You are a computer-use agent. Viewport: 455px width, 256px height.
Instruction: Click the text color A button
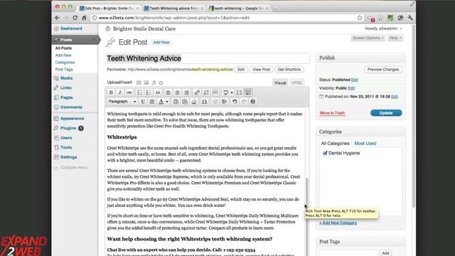pos(161,101)
